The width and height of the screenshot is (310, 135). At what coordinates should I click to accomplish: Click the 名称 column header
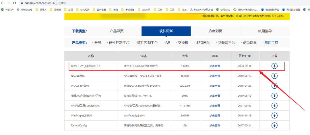[91, 56]
